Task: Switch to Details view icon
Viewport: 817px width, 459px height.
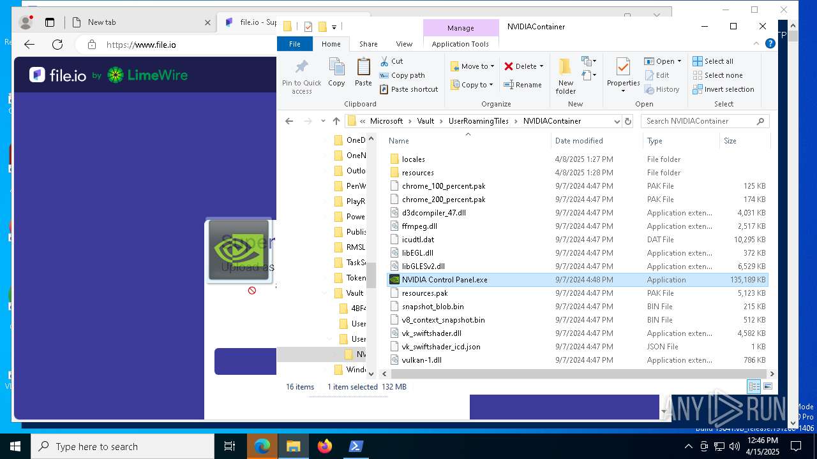Action: pos(754,386)
